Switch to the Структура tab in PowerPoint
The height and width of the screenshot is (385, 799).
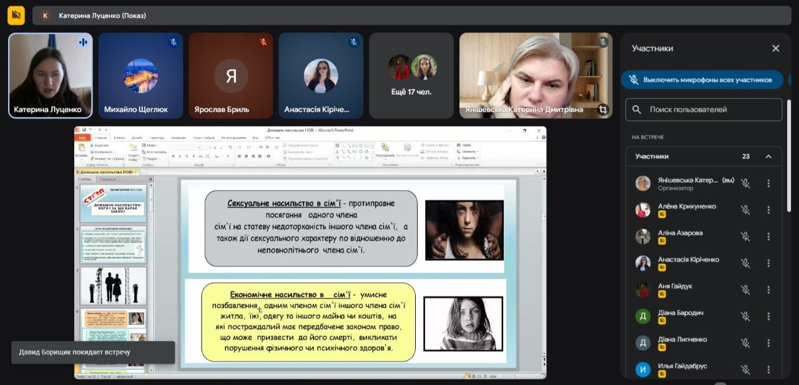coord(107,179)
